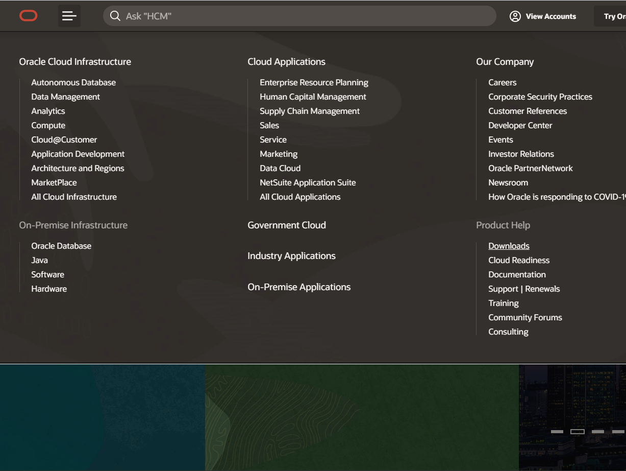Click the green topographic banner tile

(362, 417)
